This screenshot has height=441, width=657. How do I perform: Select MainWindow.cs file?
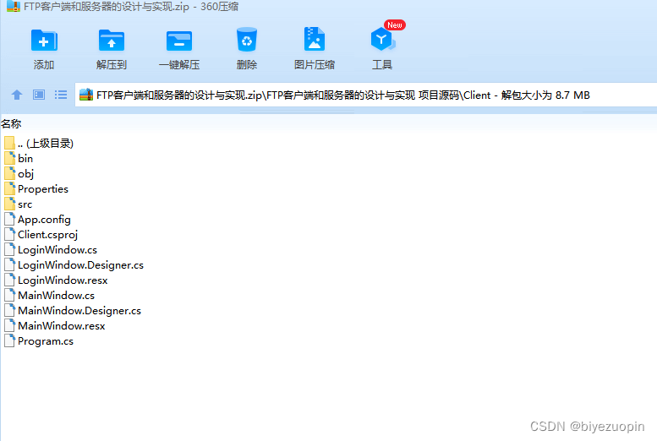tap(56, 295)
